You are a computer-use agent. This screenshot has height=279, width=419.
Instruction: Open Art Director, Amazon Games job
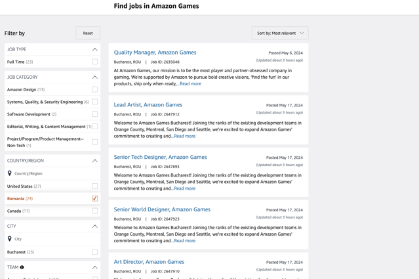pyautogui.click(x=149, y=262)
